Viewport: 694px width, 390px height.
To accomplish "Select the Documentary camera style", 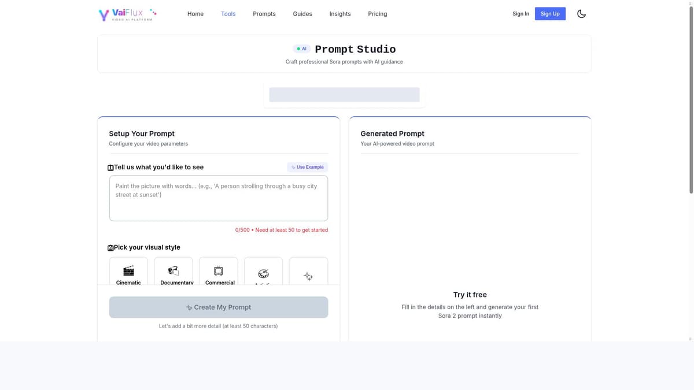I will click(x=173, y=272).
